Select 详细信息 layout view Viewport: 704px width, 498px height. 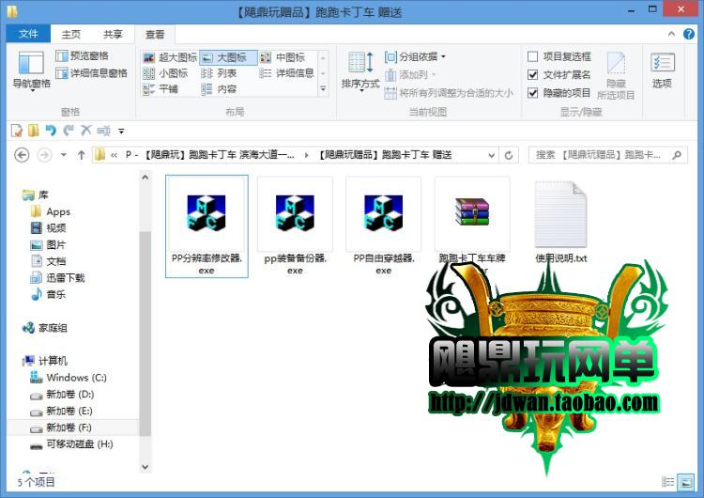tap(287, 73)
